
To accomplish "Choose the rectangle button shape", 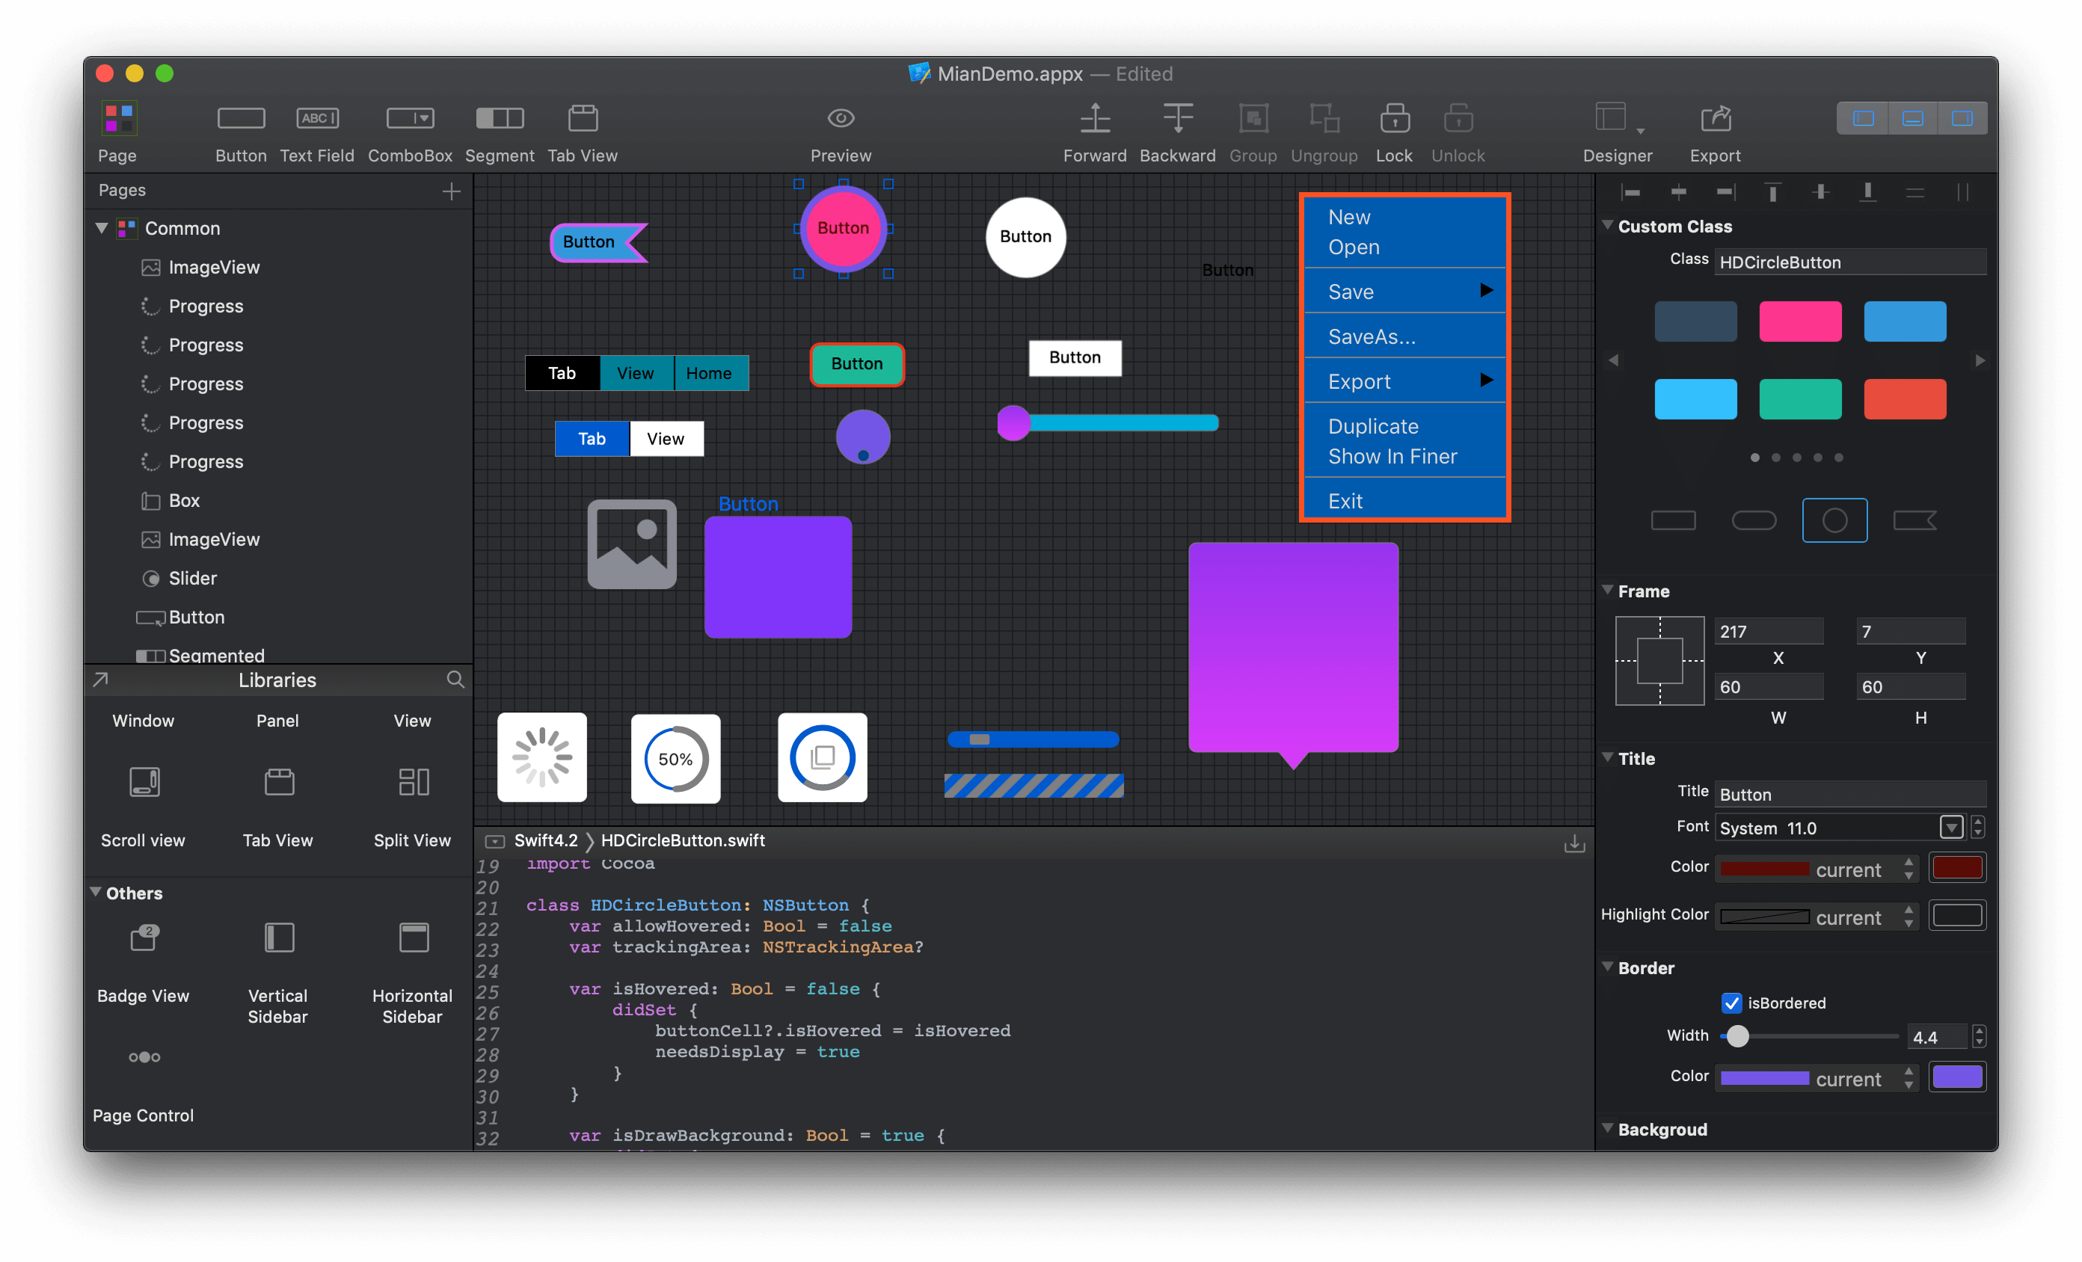I will click(1673, 520).
